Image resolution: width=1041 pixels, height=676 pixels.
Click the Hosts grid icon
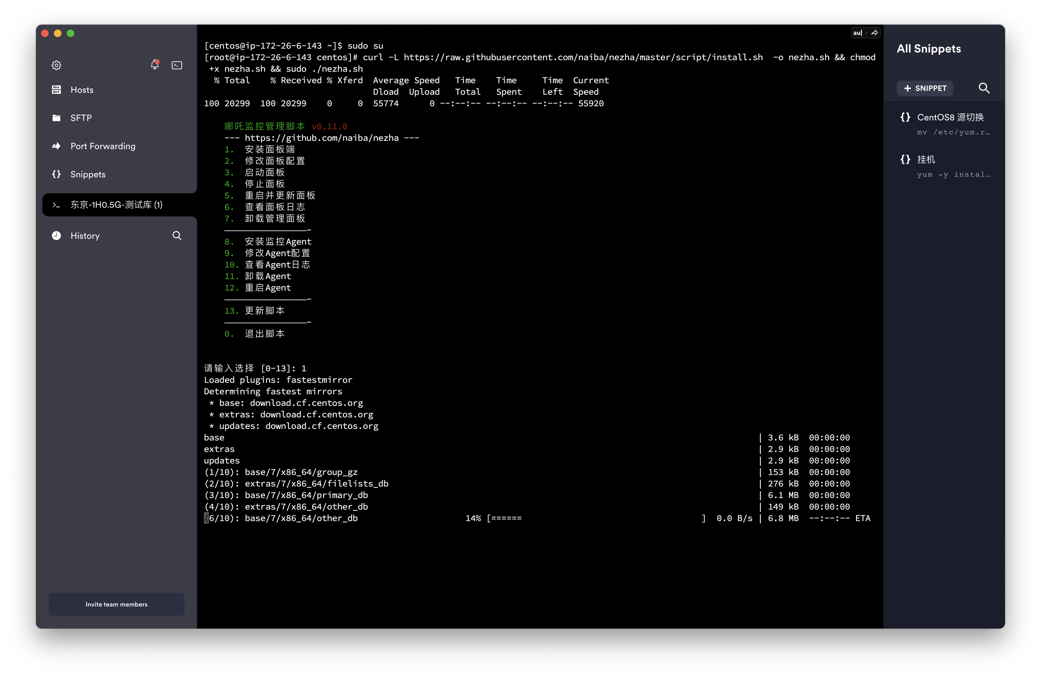tap(56, 90)
